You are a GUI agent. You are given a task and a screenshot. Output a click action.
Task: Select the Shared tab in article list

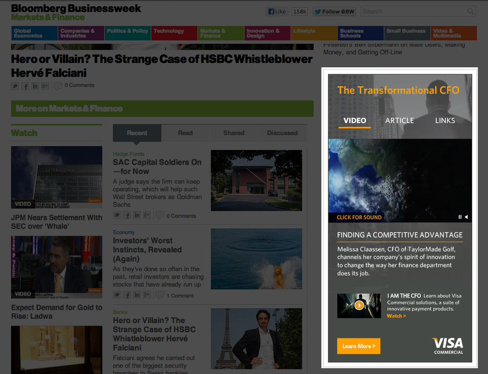click(x=234, y=132)
